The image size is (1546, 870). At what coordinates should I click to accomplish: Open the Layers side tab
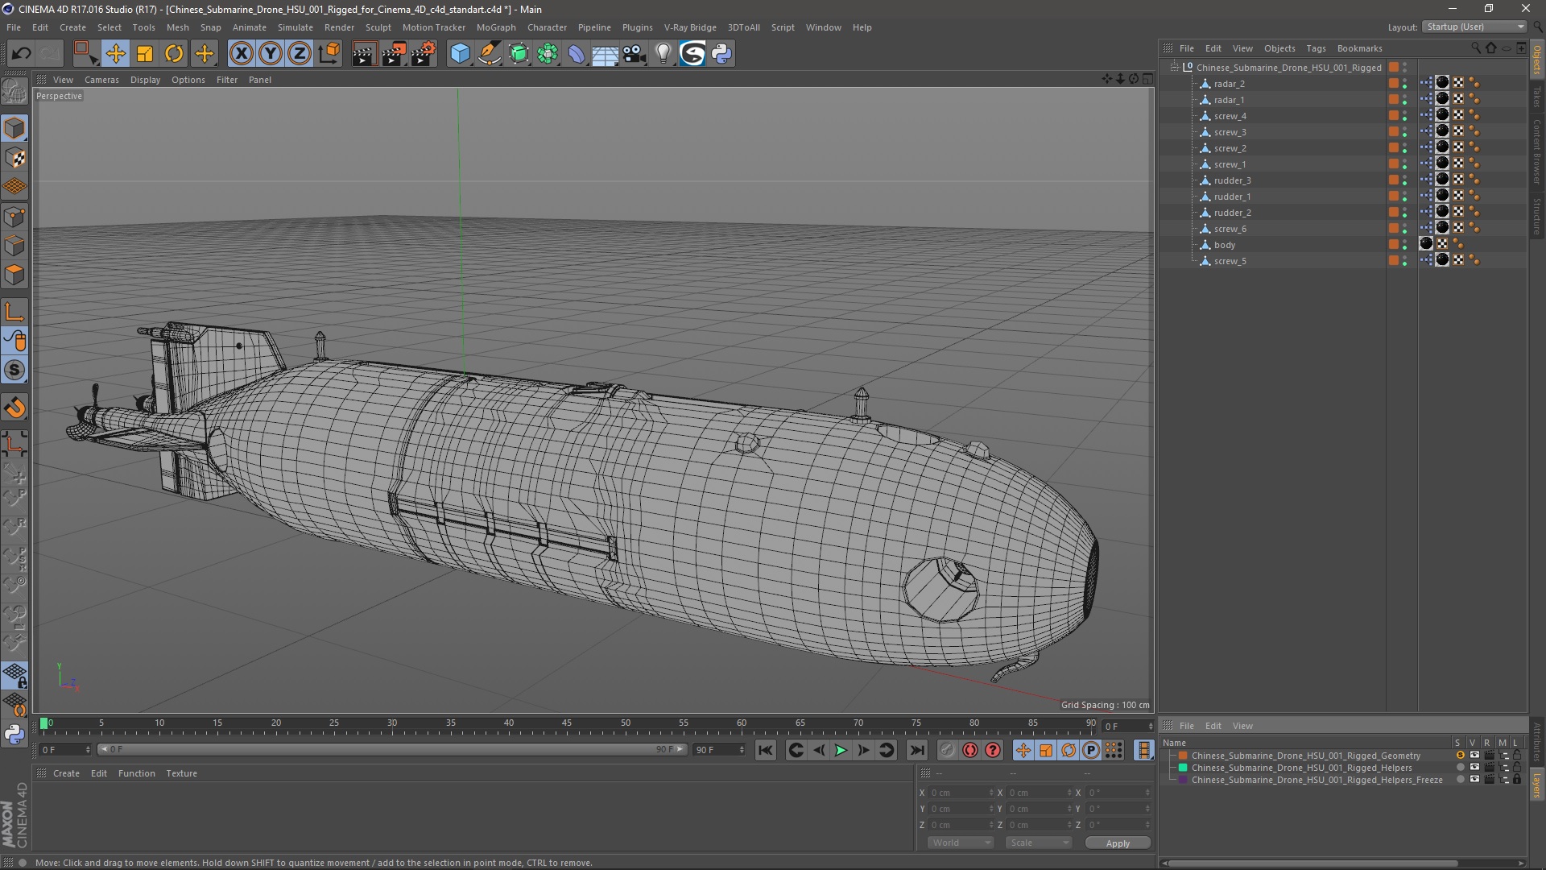(x=1537, y=785)
